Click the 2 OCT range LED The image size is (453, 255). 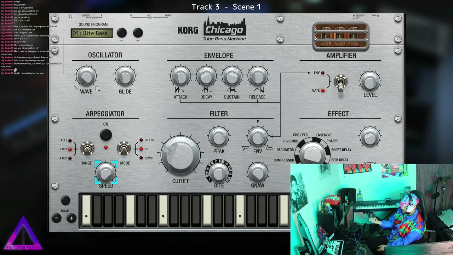tap(70, 149)
